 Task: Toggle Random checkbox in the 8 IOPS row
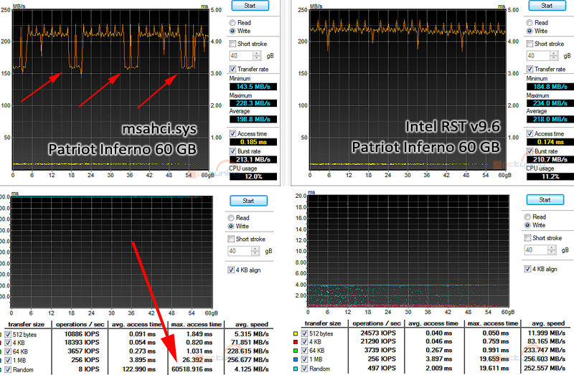point(8,369)
